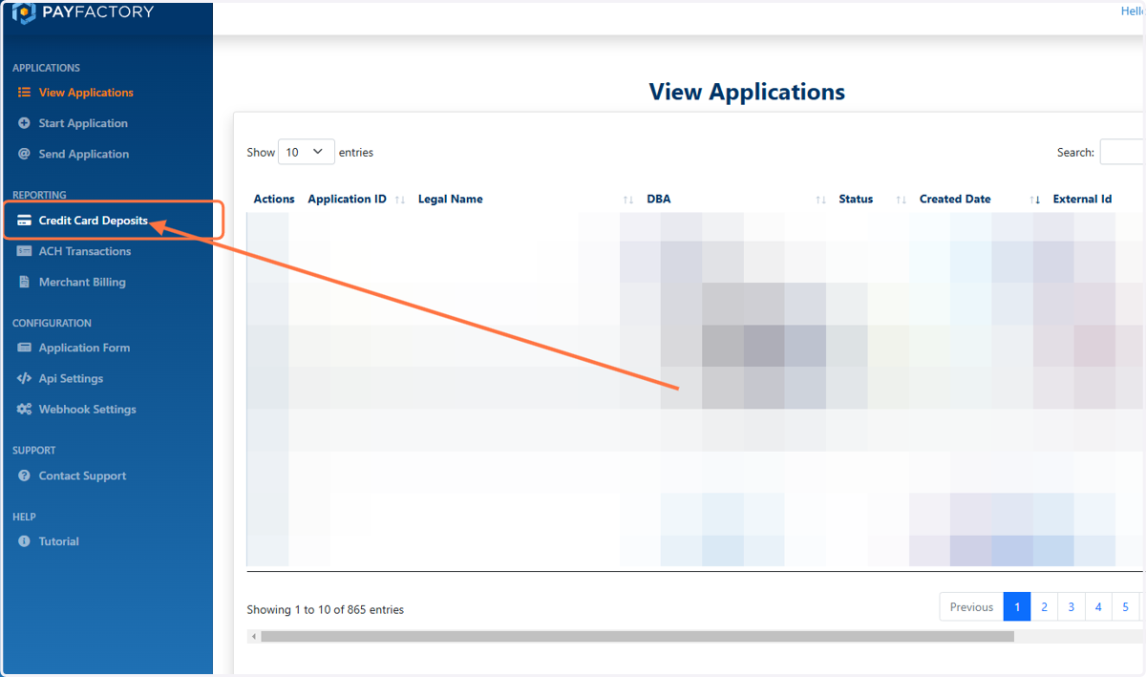Open the Tutorial help page

(58, 541)
